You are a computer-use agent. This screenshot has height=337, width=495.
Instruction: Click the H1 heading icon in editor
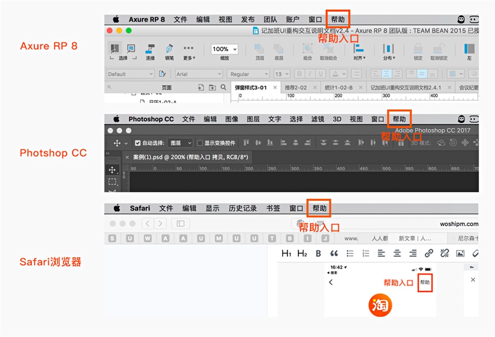(x=286, y=253)
